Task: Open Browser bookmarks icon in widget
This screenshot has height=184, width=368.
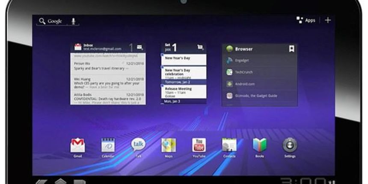Action: 292,49
